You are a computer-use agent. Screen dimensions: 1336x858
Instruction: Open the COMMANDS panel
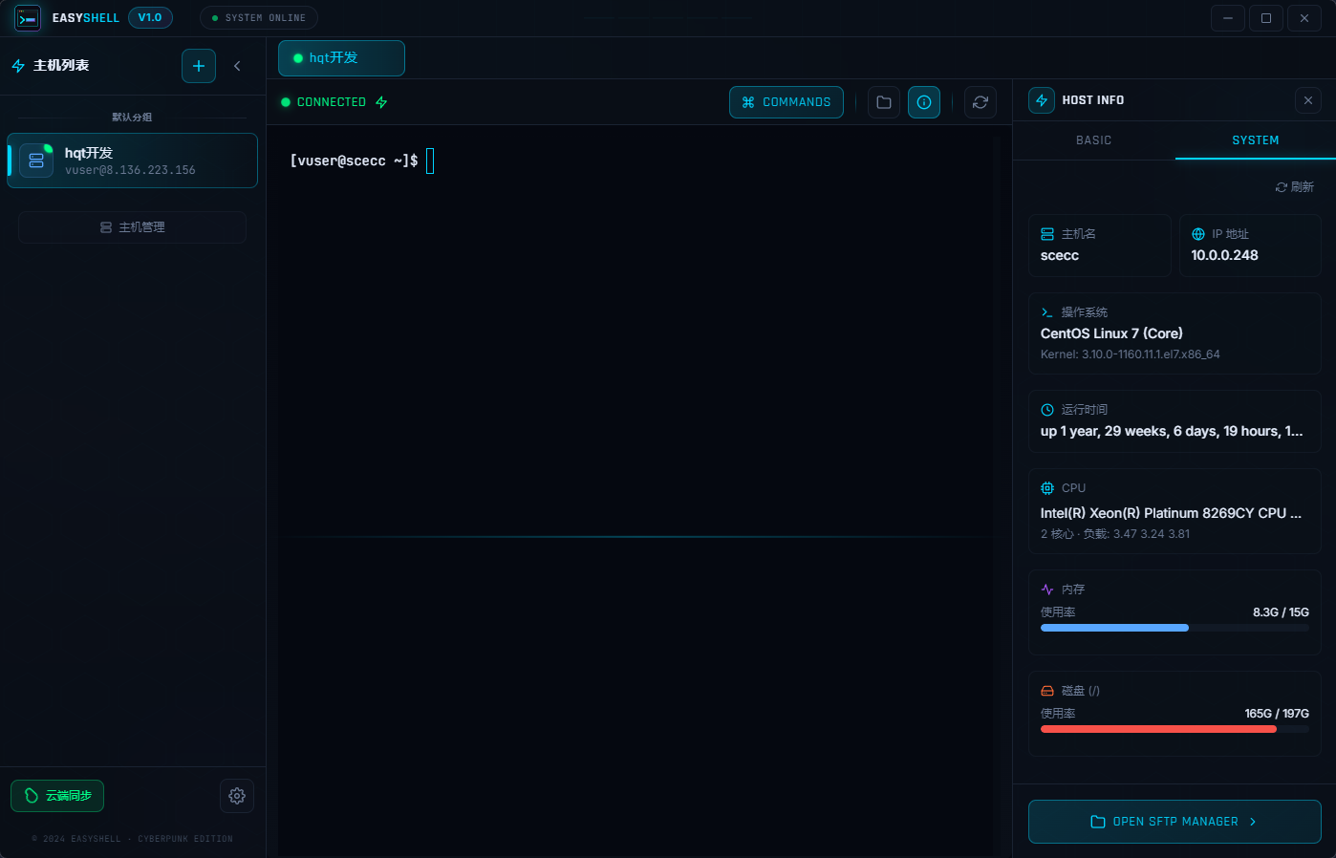click(x=786, y=102)
